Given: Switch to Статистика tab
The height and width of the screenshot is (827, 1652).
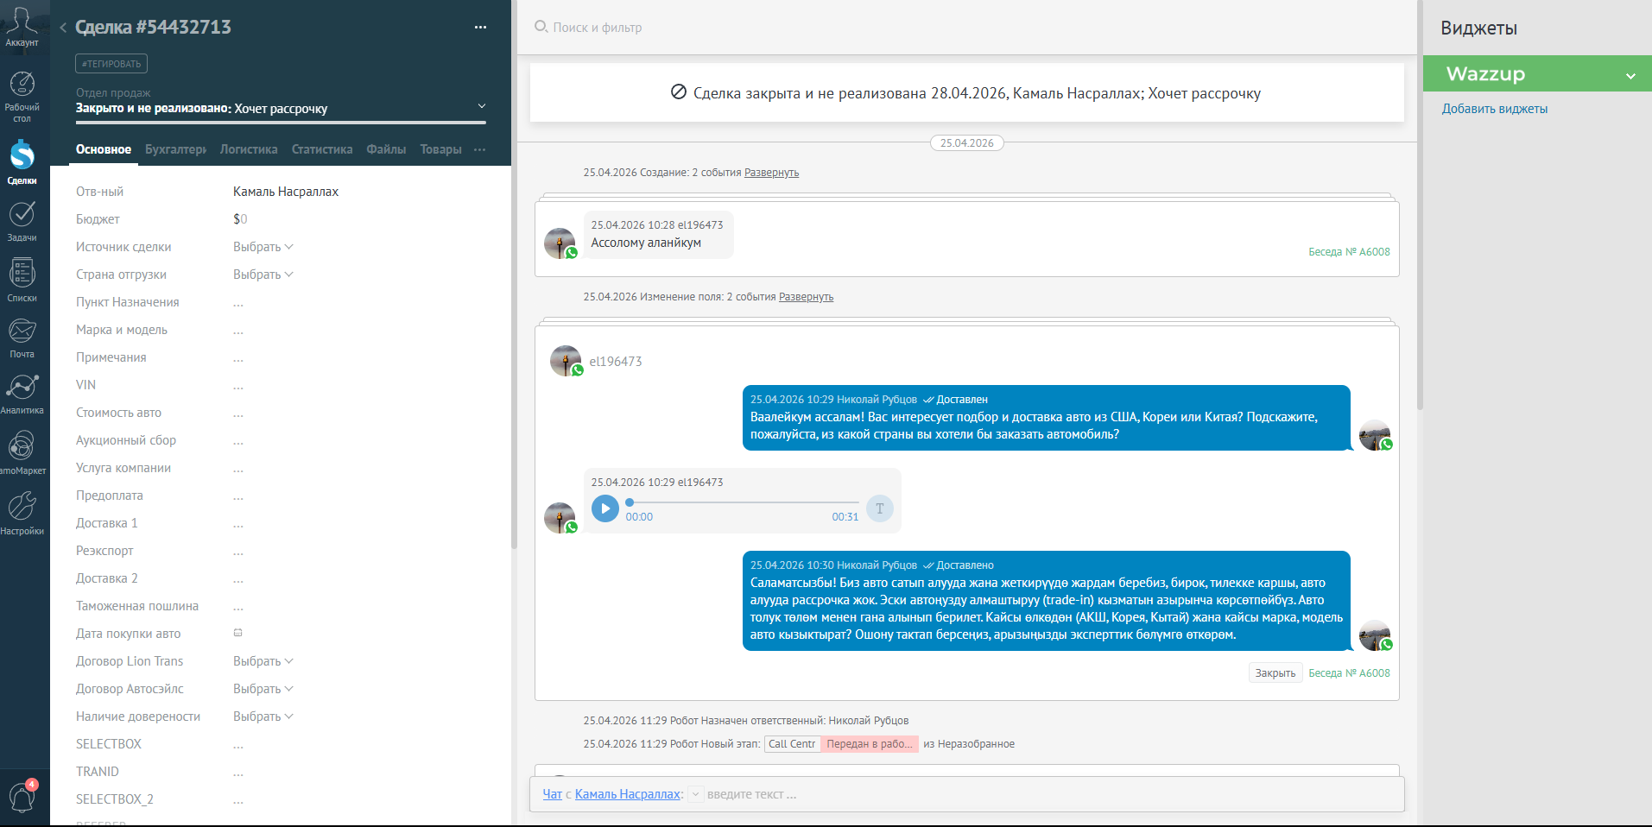Looking at the screenshot, I should point(322,149).
